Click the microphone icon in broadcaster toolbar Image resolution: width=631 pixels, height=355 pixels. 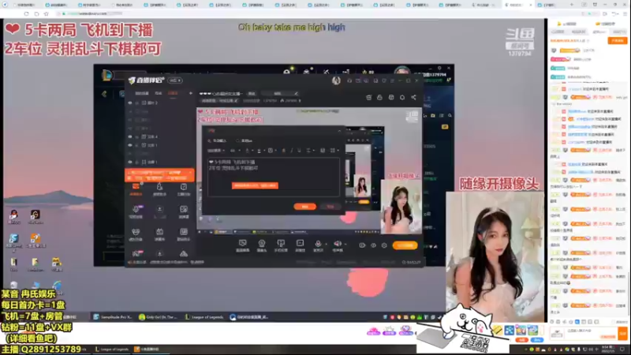point(318,244)
